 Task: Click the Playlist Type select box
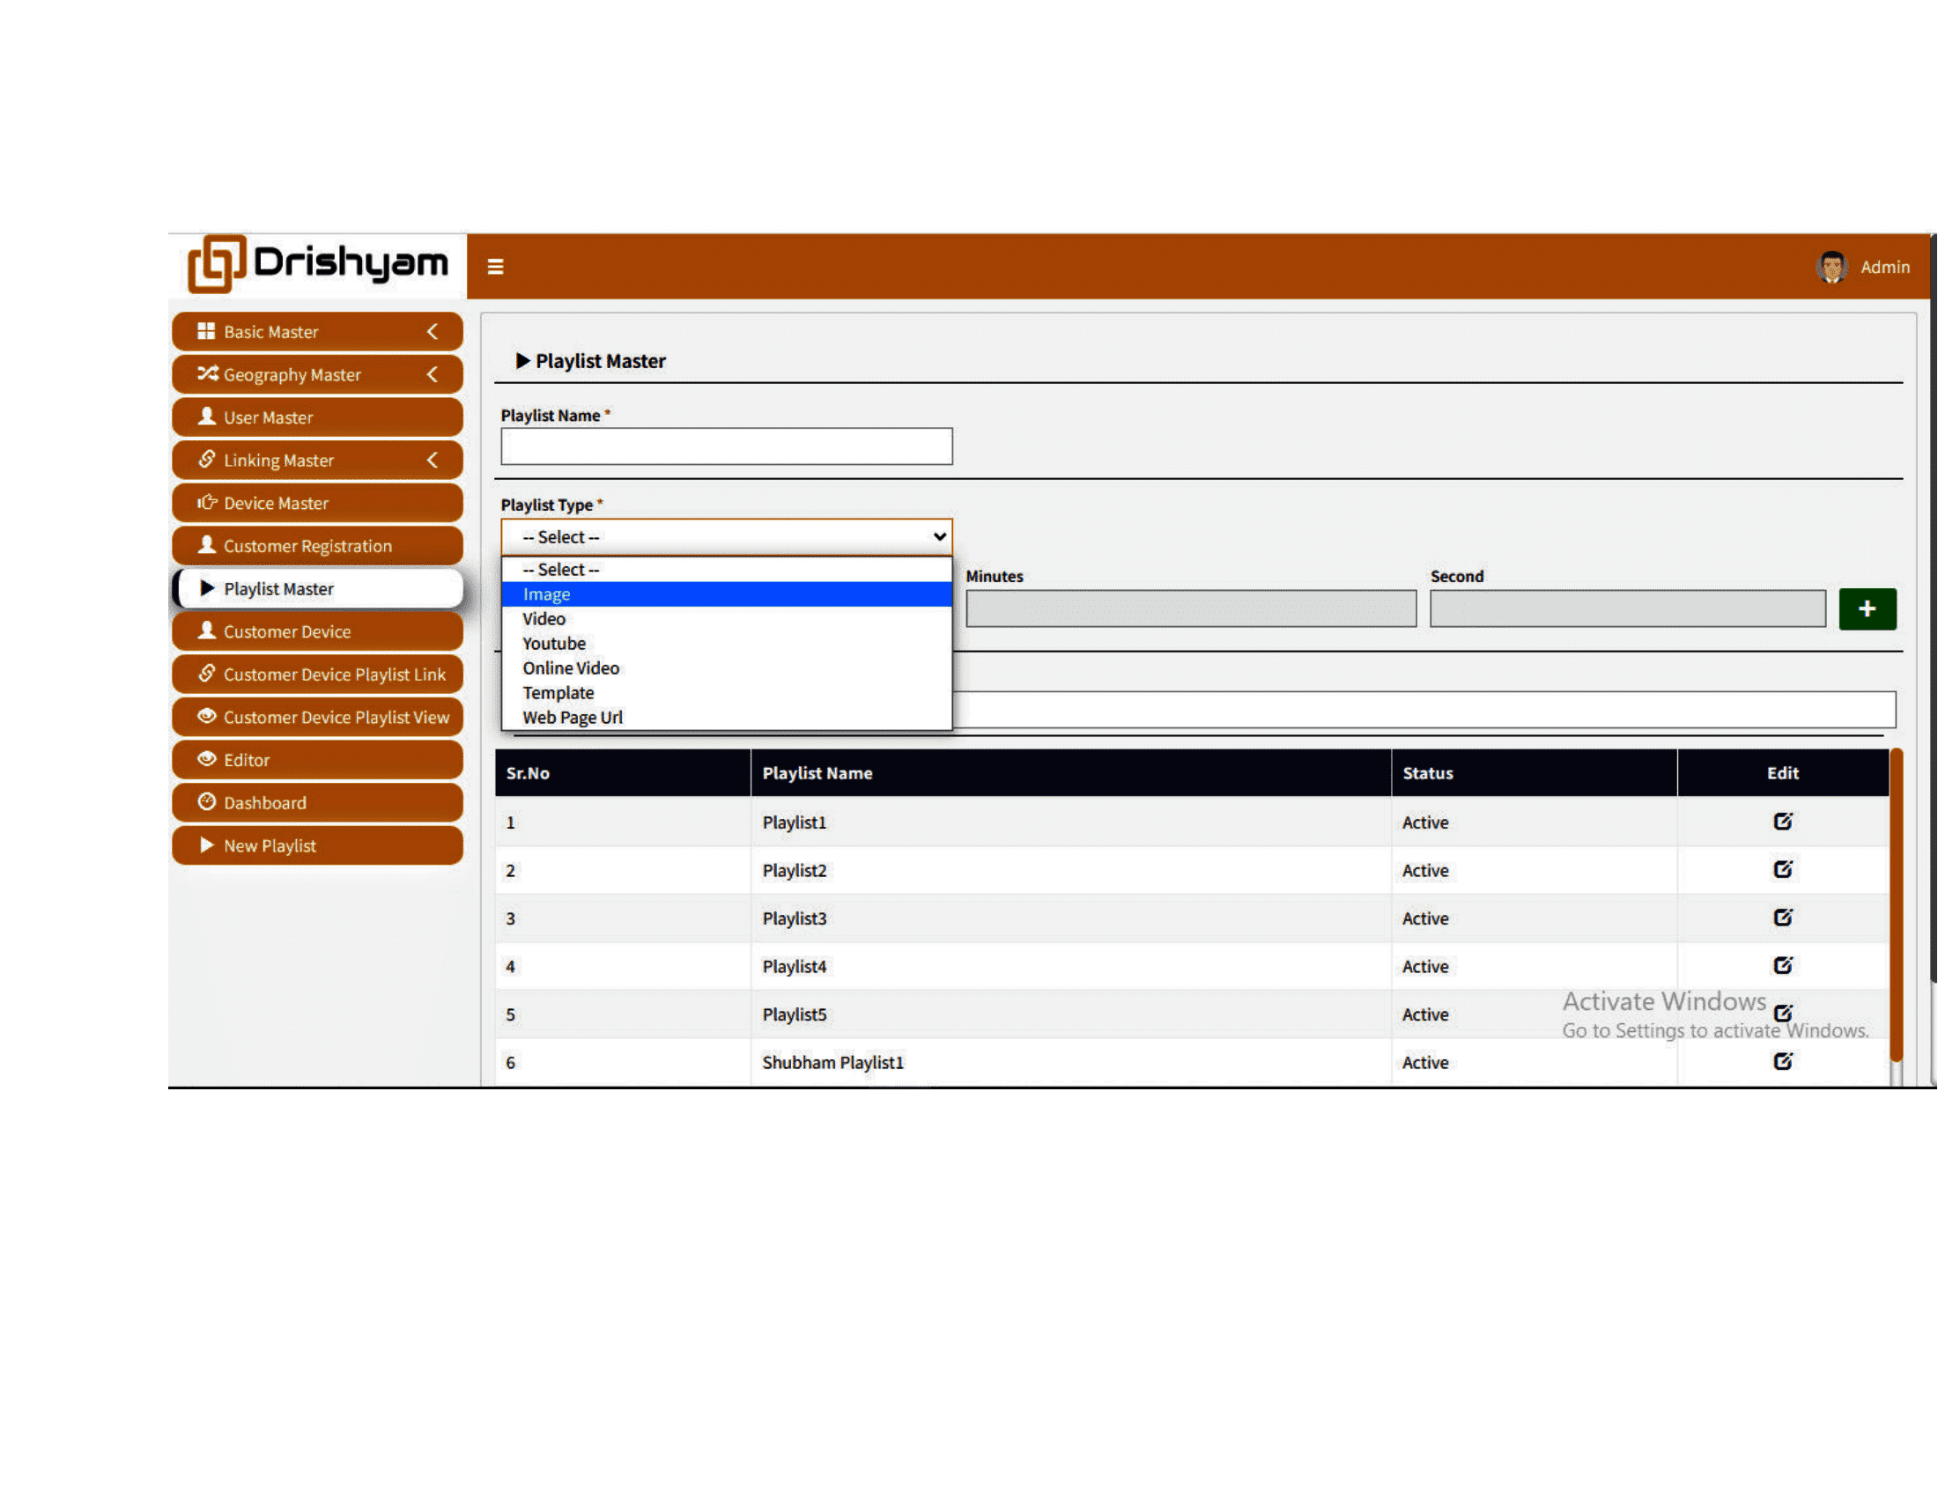pos(726,536)
